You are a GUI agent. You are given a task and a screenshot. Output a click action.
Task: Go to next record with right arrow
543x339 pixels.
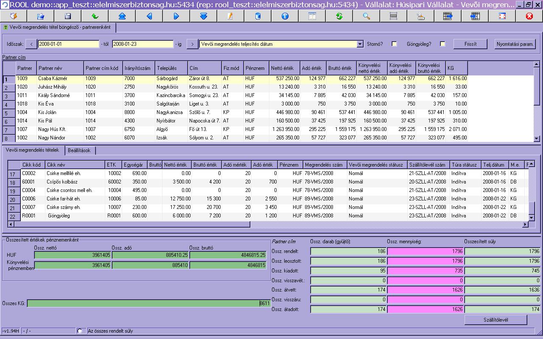click(176, 16)
